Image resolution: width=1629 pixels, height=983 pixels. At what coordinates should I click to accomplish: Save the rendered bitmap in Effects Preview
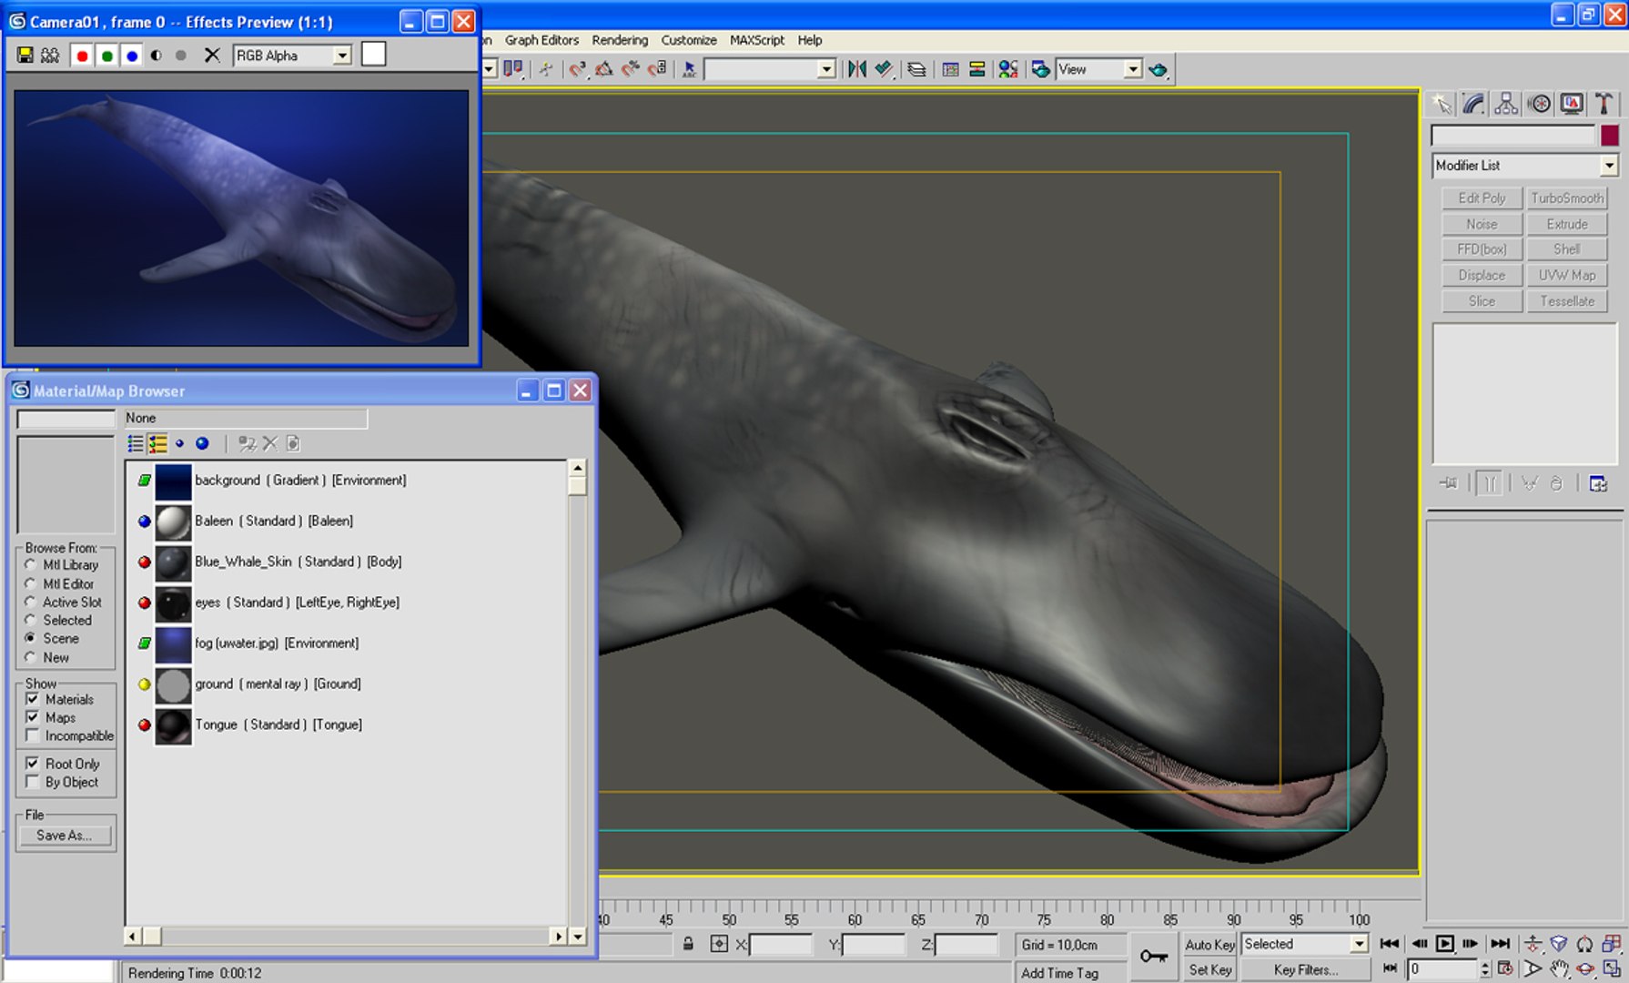25,56
